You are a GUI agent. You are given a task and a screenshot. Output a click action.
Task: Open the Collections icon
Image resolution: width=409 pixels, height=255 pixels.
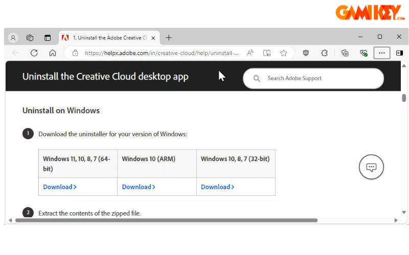point(345,53)
